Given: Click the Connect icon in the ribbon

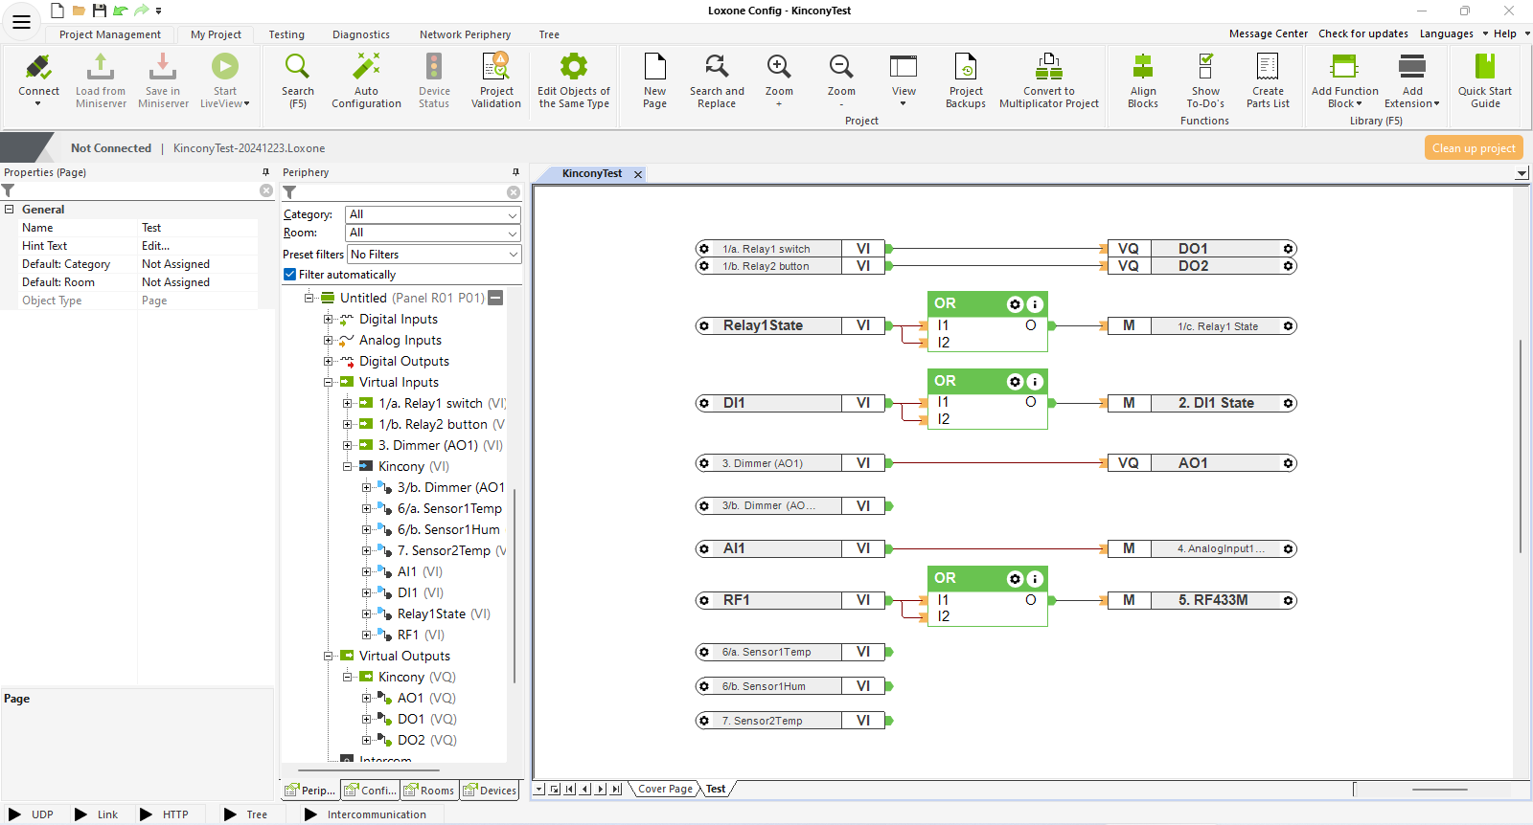Looking at the screenshot, I should tap(38, 67).
